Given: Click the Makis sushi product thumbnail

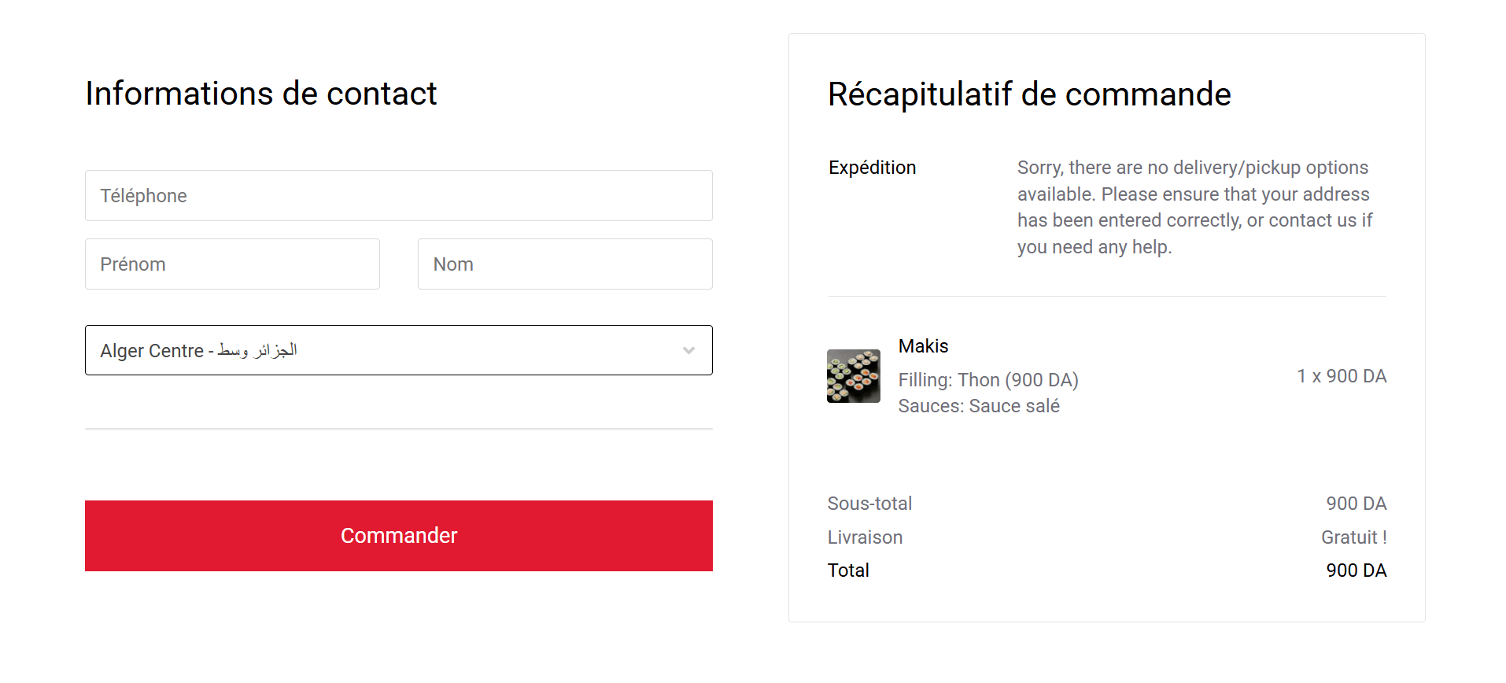Looking at the screenshot, I should pos(853,376).
